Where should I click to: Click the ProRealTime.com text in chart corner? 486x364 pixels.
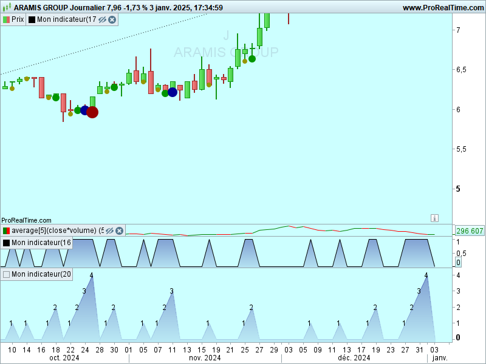coord(26,220)
